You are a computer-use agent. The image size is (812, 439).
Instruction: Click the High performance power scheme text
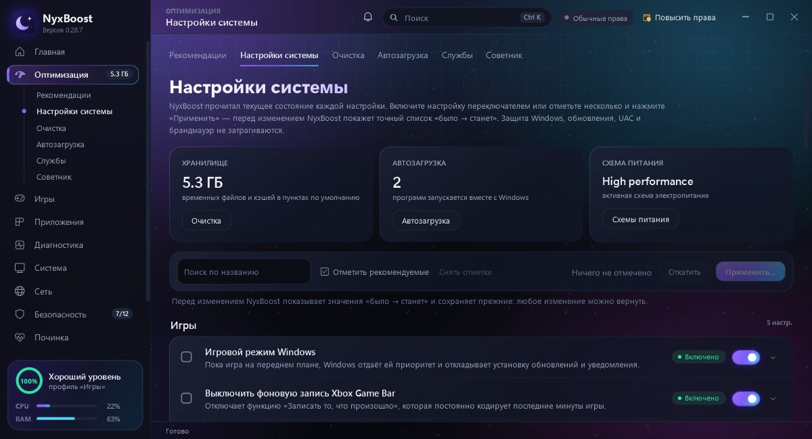648,181
